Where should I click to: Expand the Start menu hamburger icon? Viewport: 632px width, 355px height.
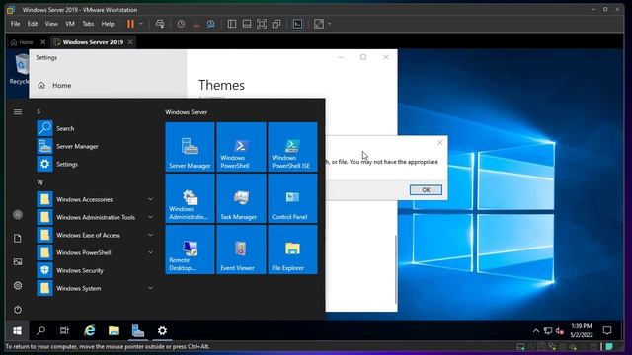[18, 111]
